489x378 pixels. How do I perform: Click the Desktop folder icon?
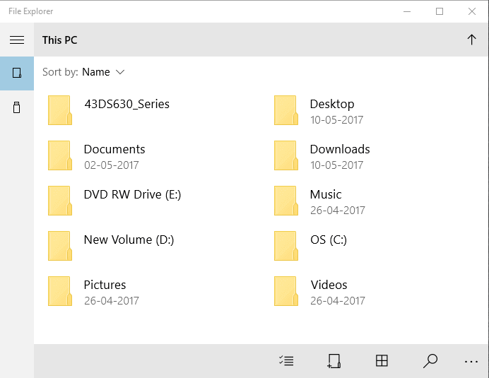coord(286,110)
